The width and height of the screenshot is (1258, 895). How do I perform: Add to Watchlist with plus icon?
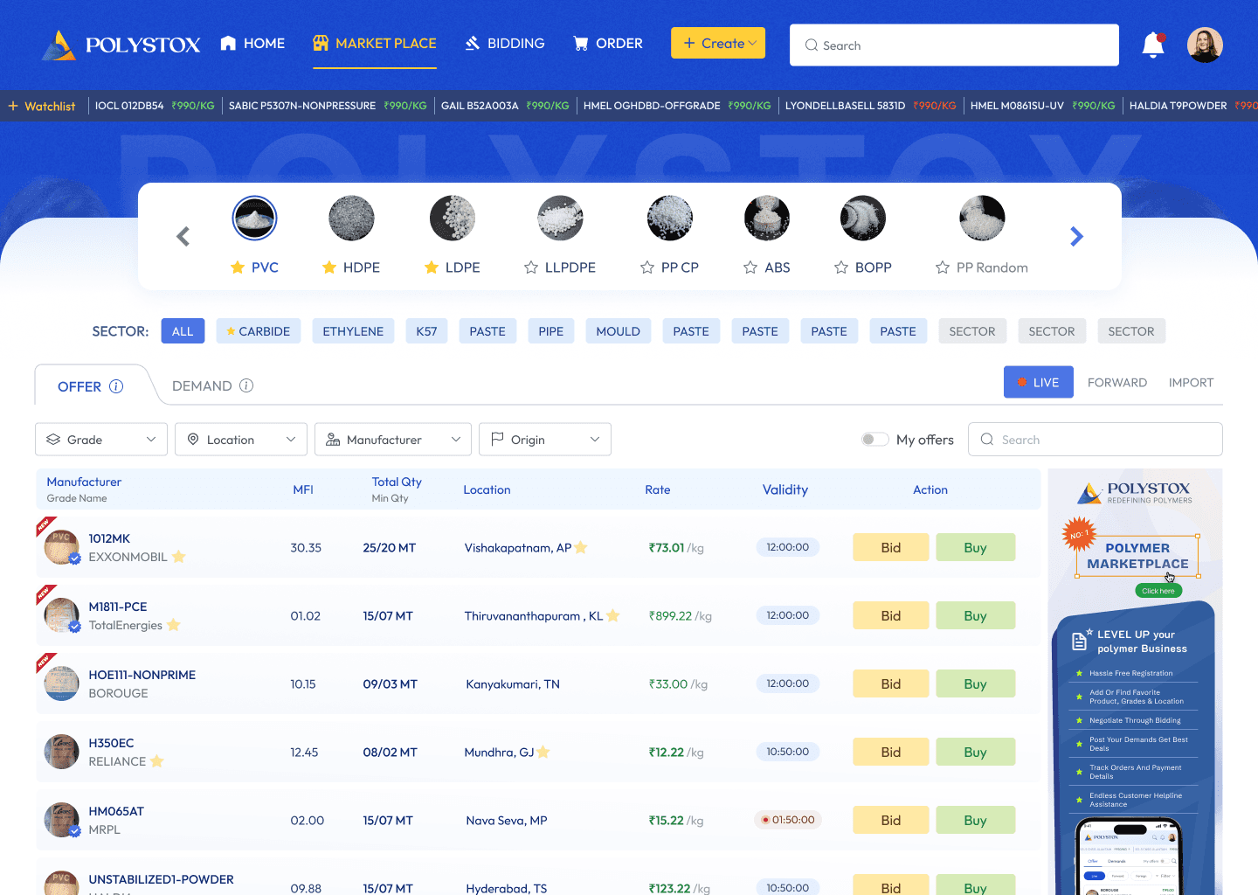pos(13,106)
